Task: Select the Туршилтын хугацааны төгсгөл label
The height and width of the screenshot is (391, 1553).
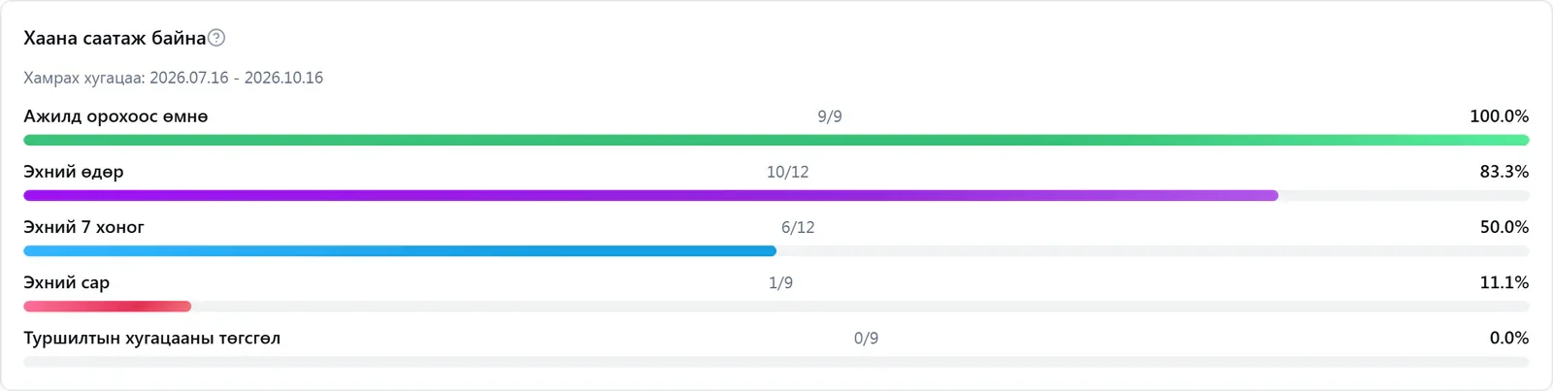Action: tap(151, 338)
